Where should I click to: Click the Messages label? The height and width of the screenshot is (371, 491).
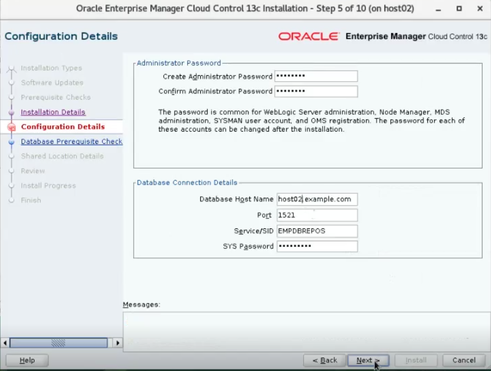(x=142, y=305)
